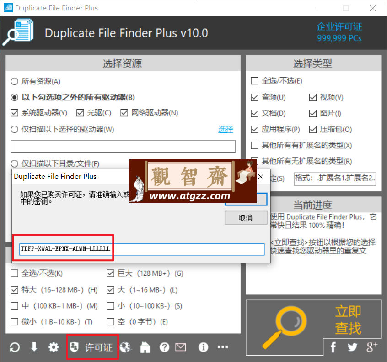Toggle 中 (100 KB~1 MB-) (M) checkbox

click(x=15, y=306)
